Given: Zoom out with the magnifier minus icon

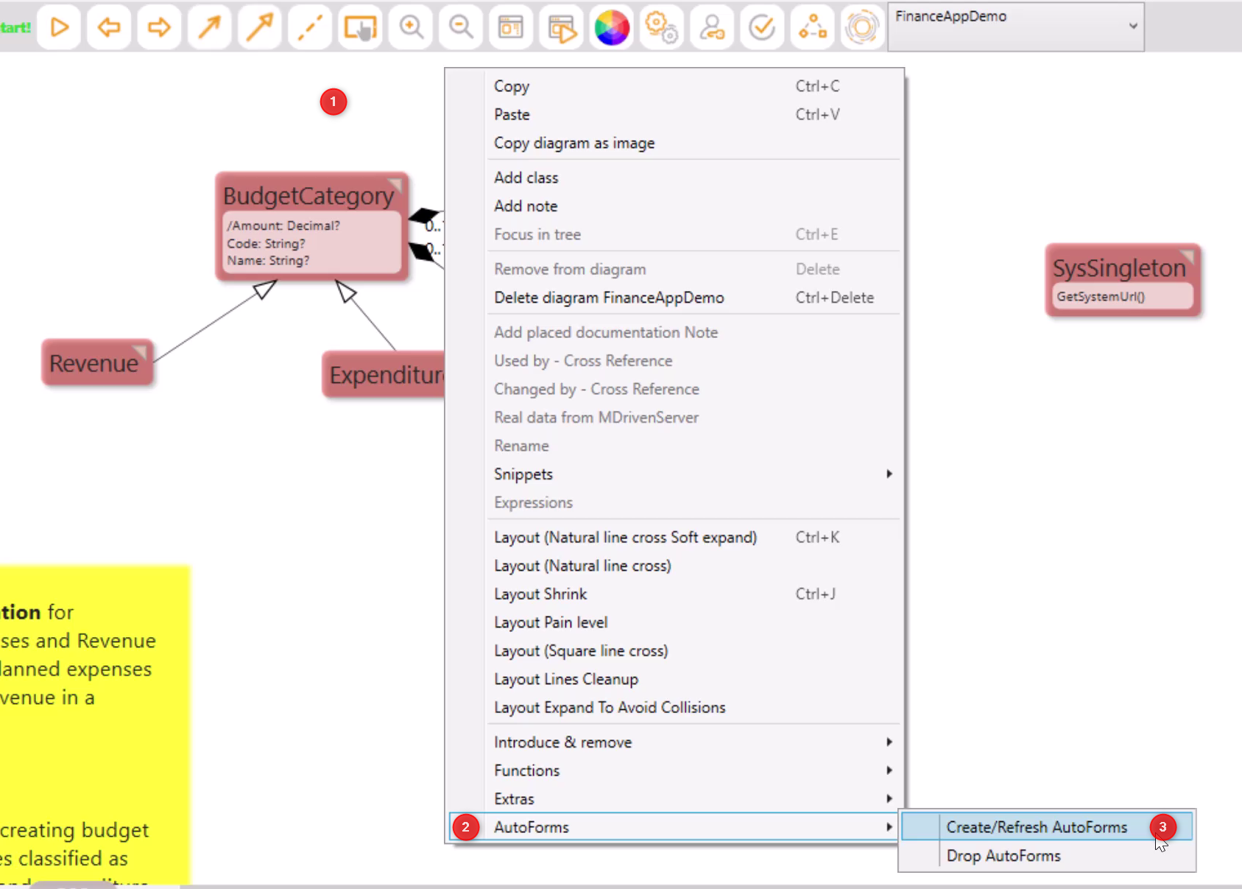Looking at the screenshot, I should pos(461,28).
